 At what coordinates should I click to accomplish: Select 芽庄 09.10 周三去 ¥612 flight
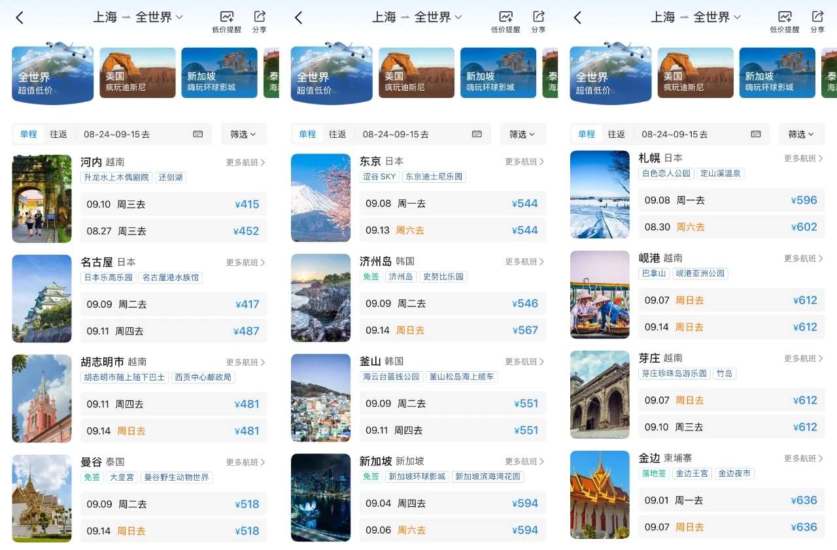click(x=732, y=427)
